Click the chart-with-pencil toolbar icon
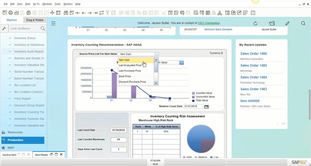 245,13
